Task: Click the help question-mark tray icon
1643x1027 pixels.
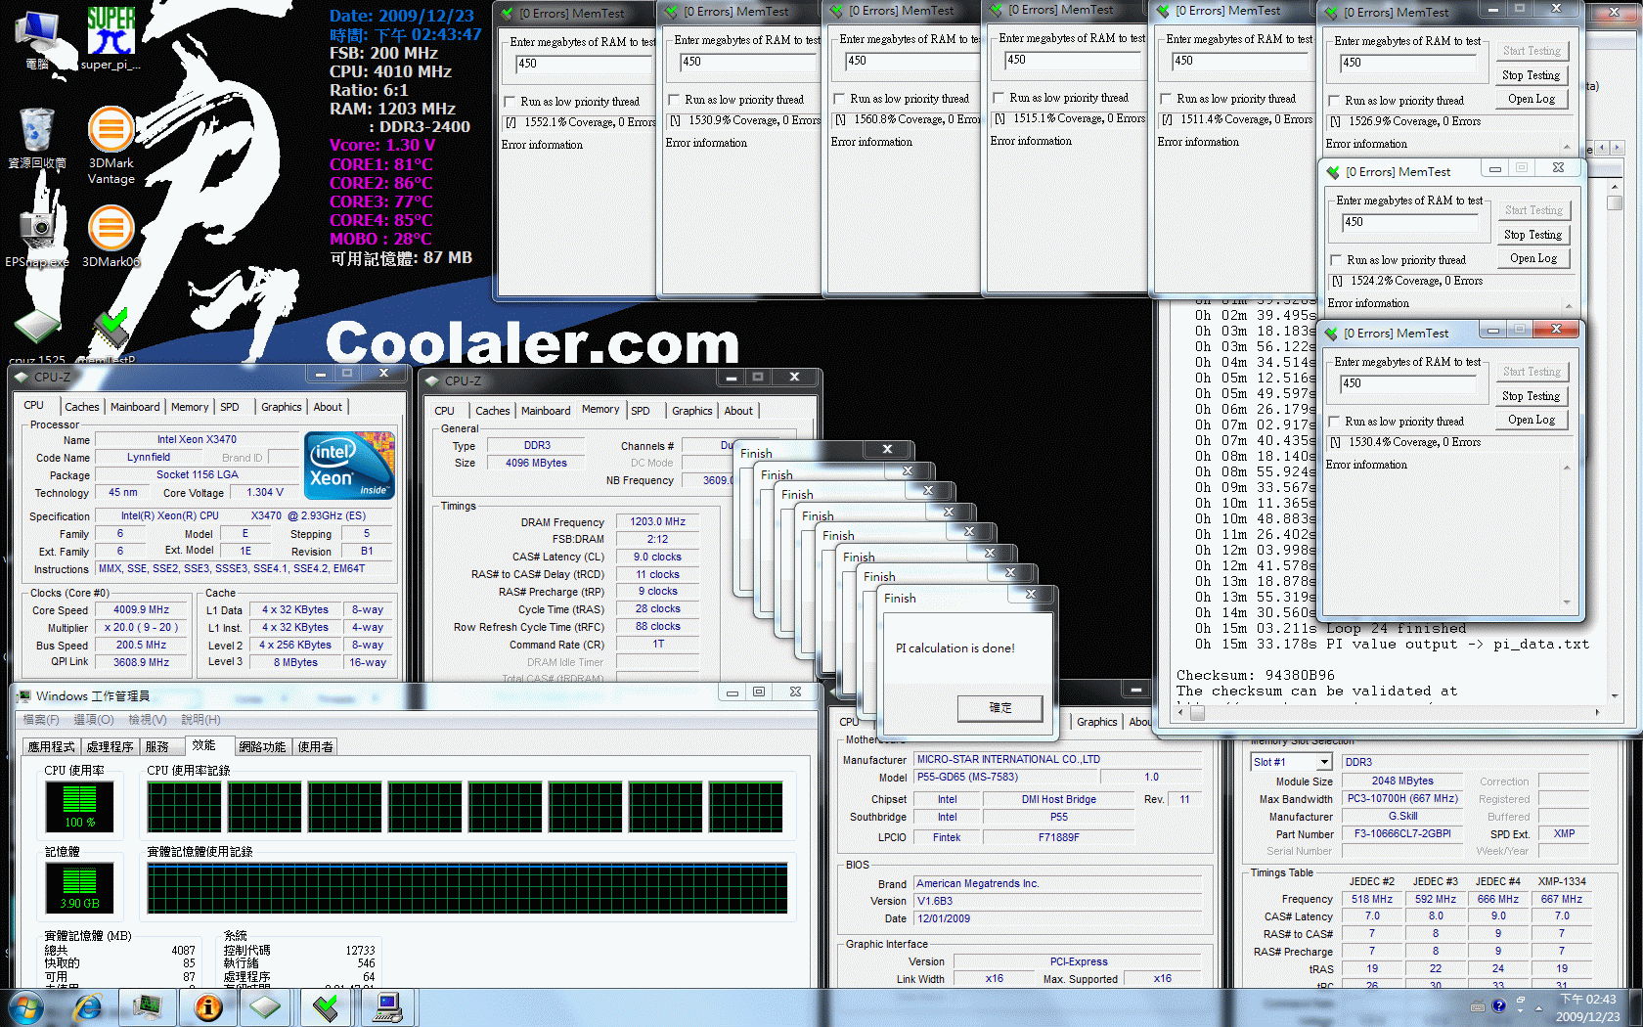Action: [x=1498, y=1006]
